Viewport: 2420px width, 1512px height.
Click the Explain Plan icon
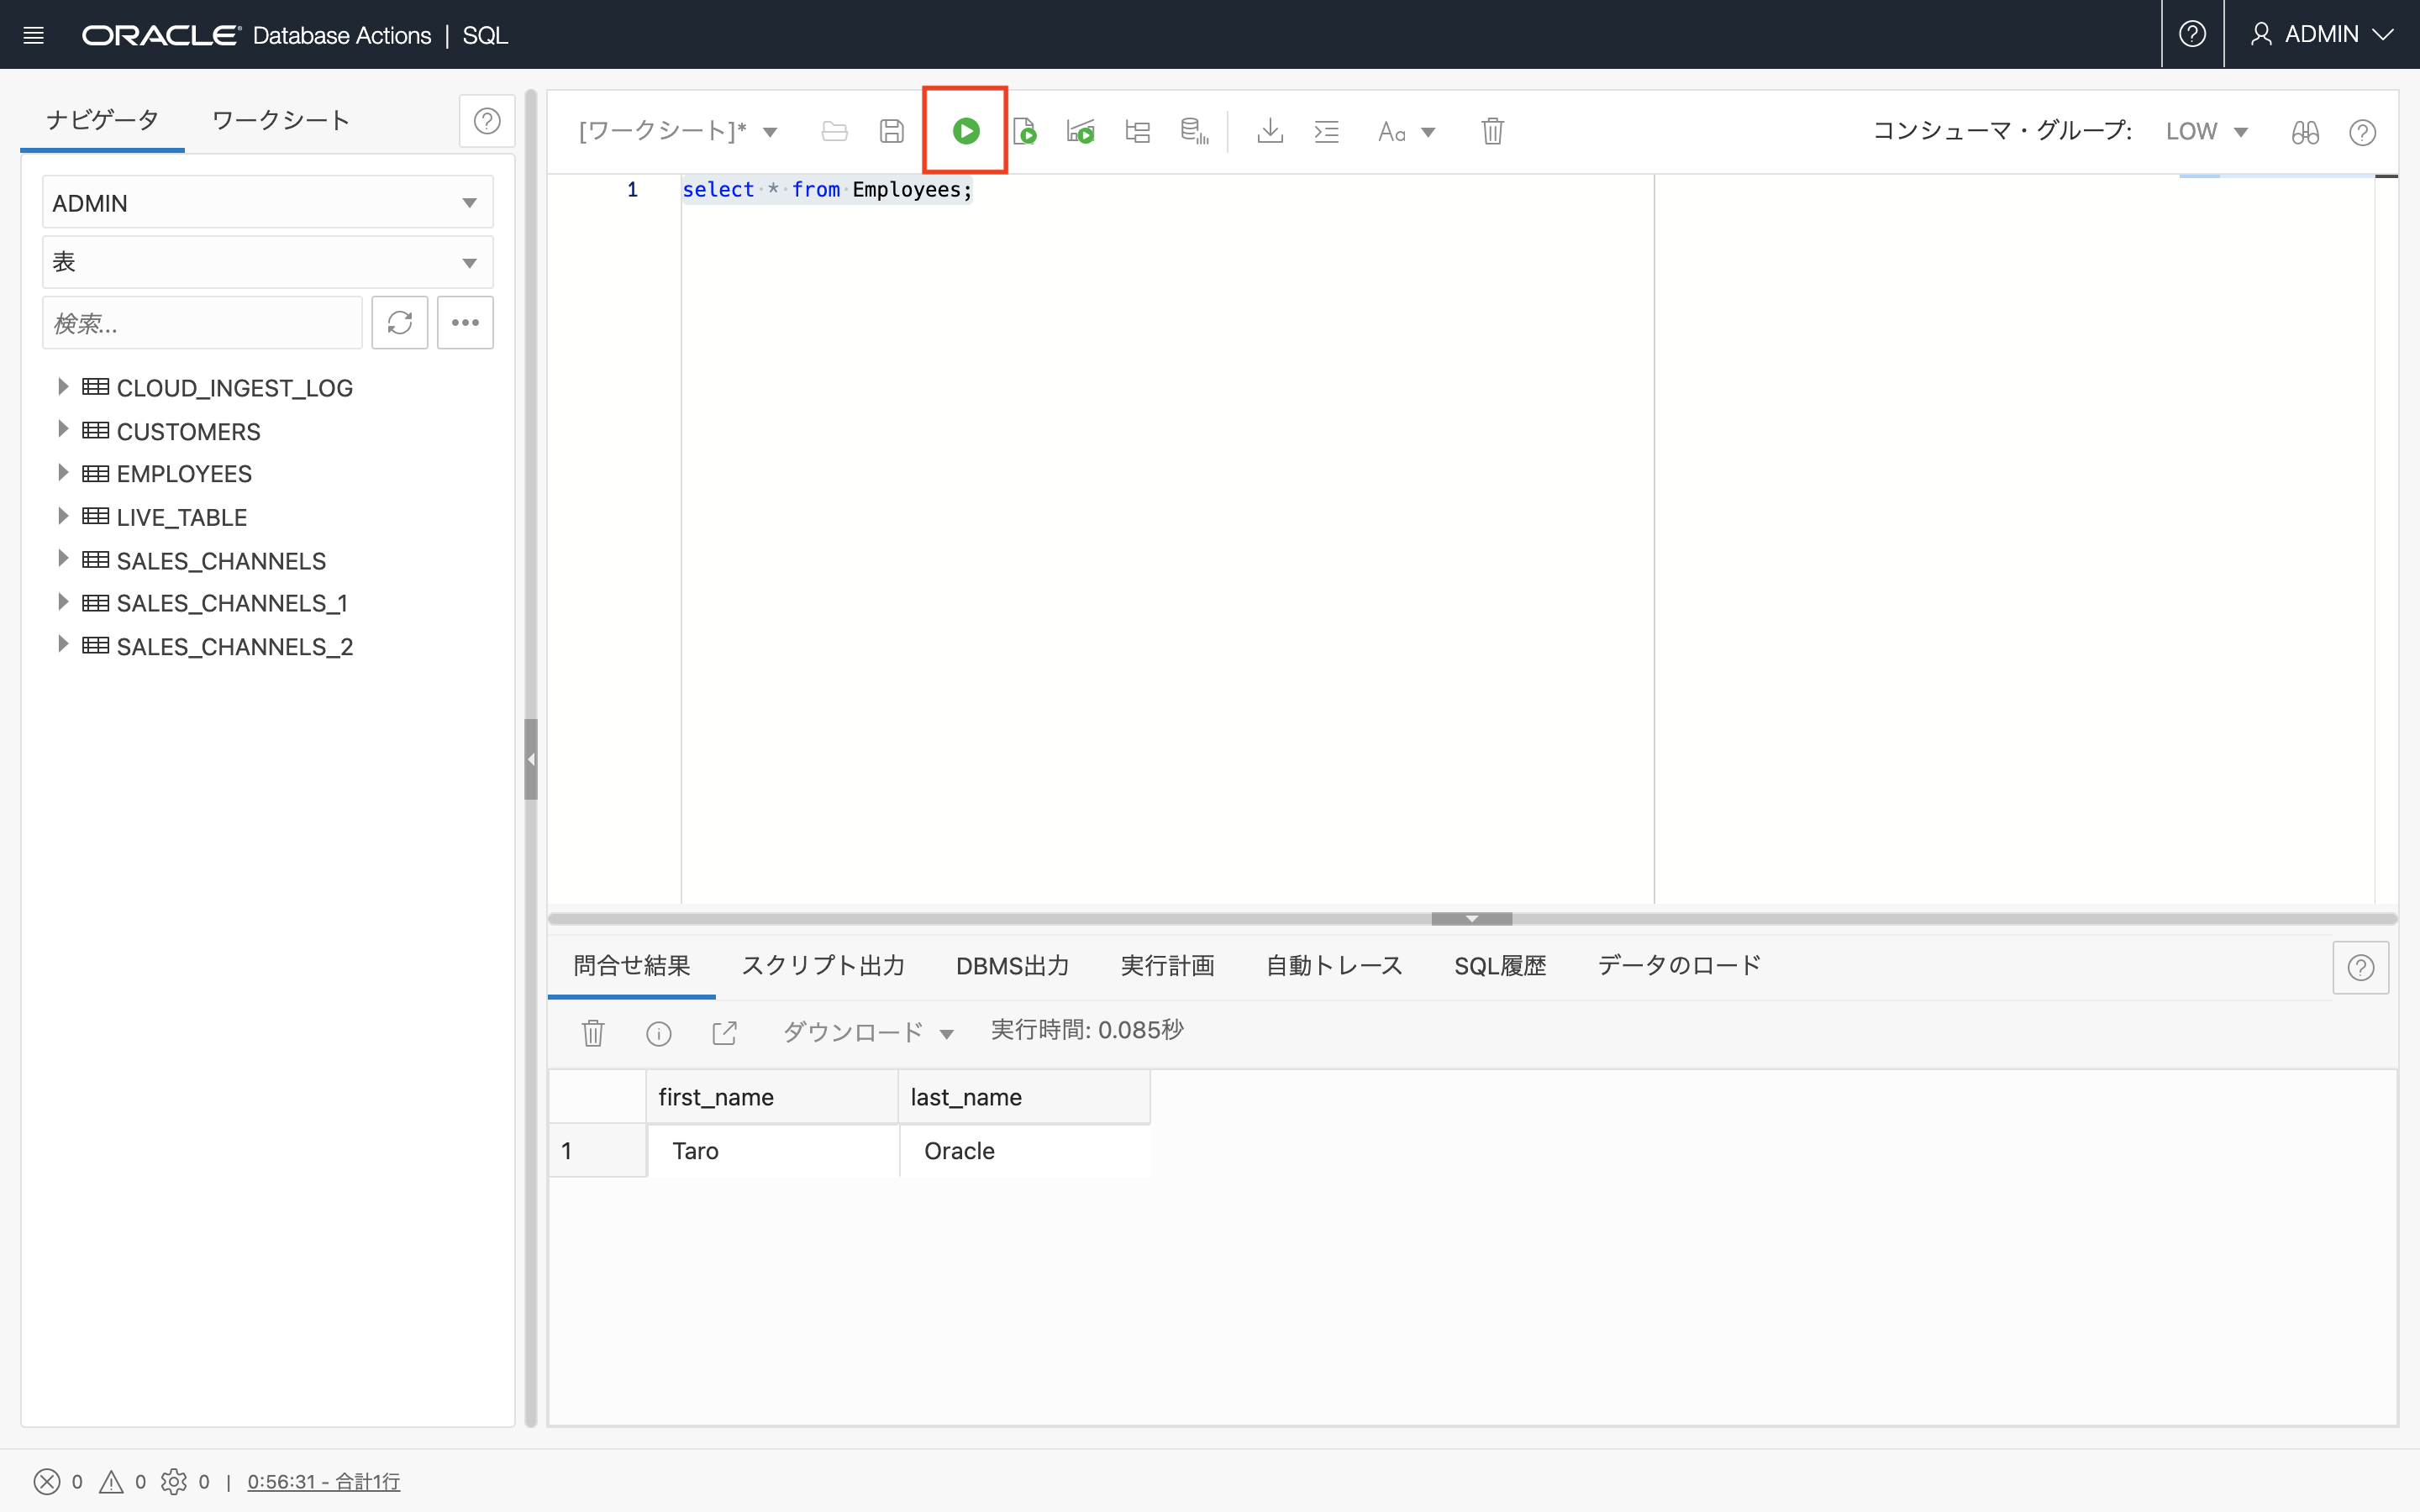(x=1137, y=131)
